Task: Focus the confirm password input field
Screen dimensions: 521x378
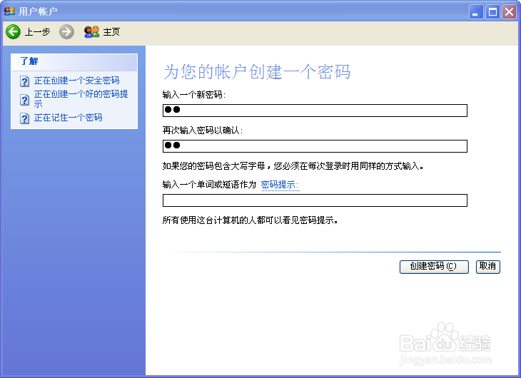Action: point(315,145)
